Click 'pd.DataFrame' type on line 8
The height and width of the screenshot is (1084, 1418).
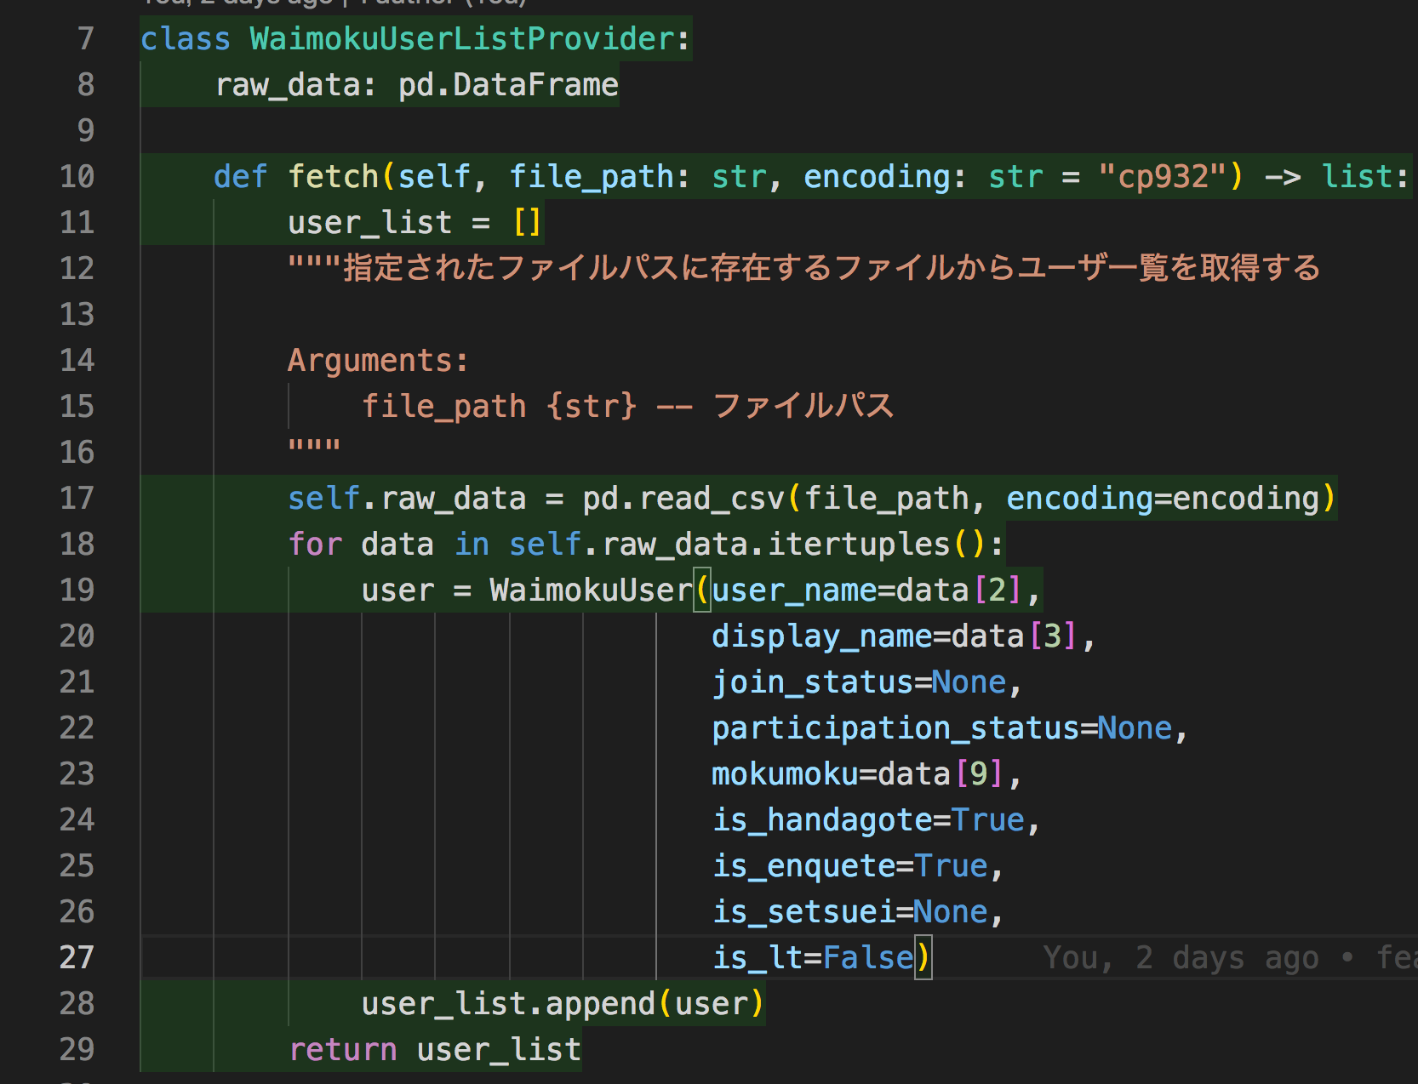(x=508, y=85)
